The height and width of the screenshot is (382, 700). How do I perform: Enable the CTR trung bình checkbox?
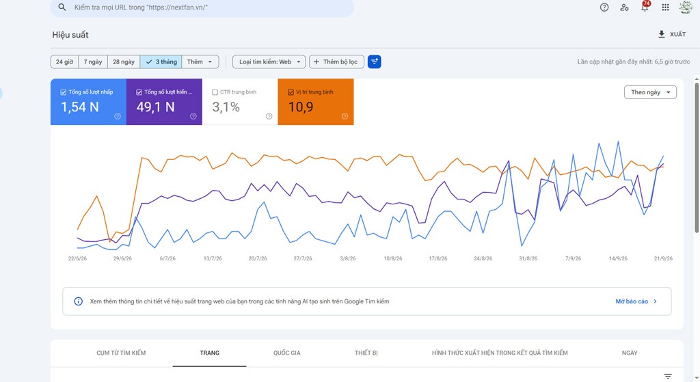[215, 92]
